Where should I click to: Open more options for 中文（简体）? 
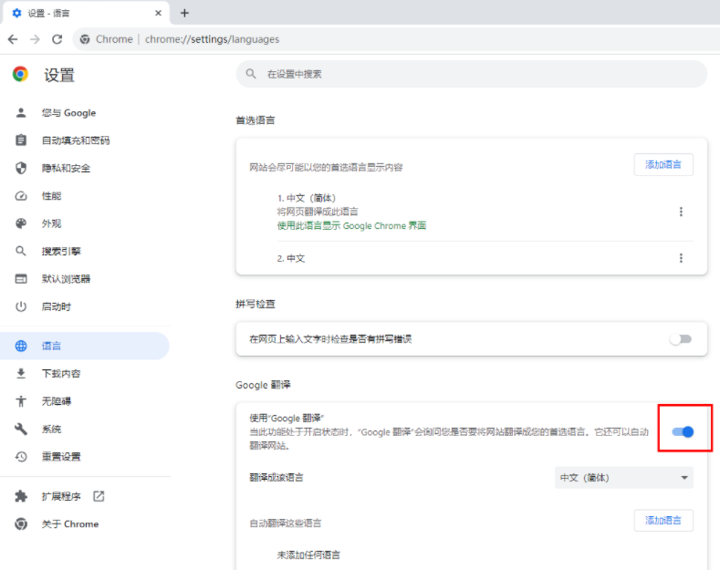pyautogui.click(x=681, y=212)
